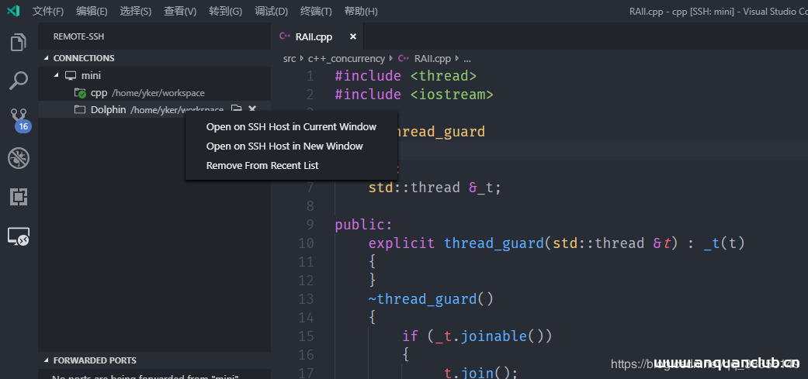Click RAII.cpp breadcrumb segment
Image resolution: width=808 pixels, height=379 pixels.
(x=432, y=59)
